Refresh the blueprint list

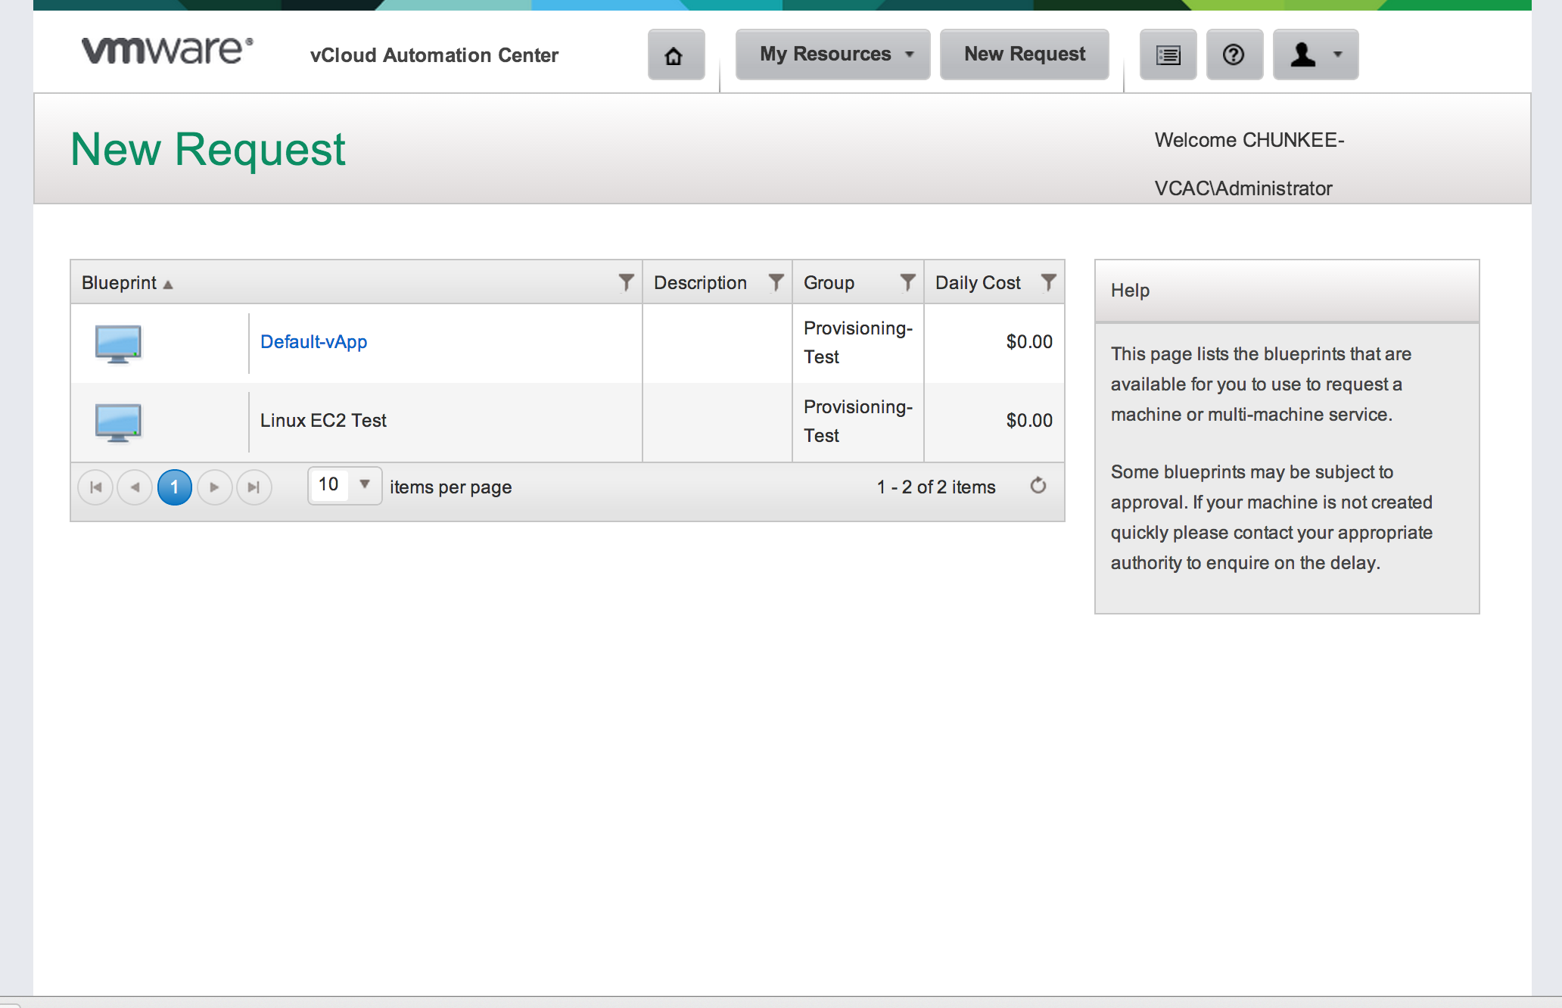pos(1038,486)
